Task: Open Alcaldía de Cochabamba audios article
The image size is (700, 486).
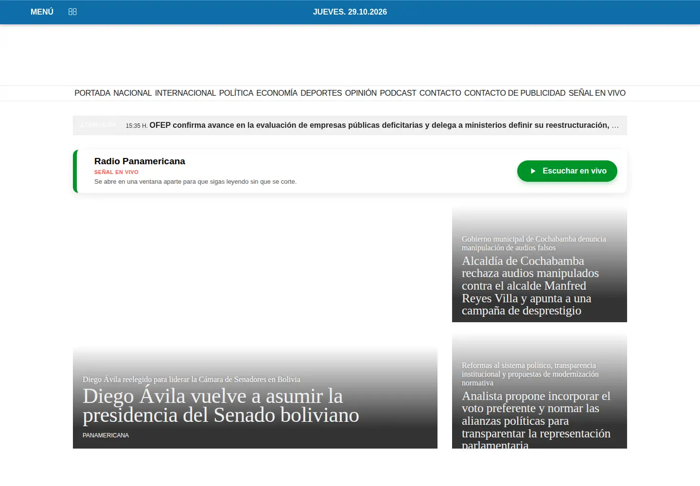Action: (530, 286)
